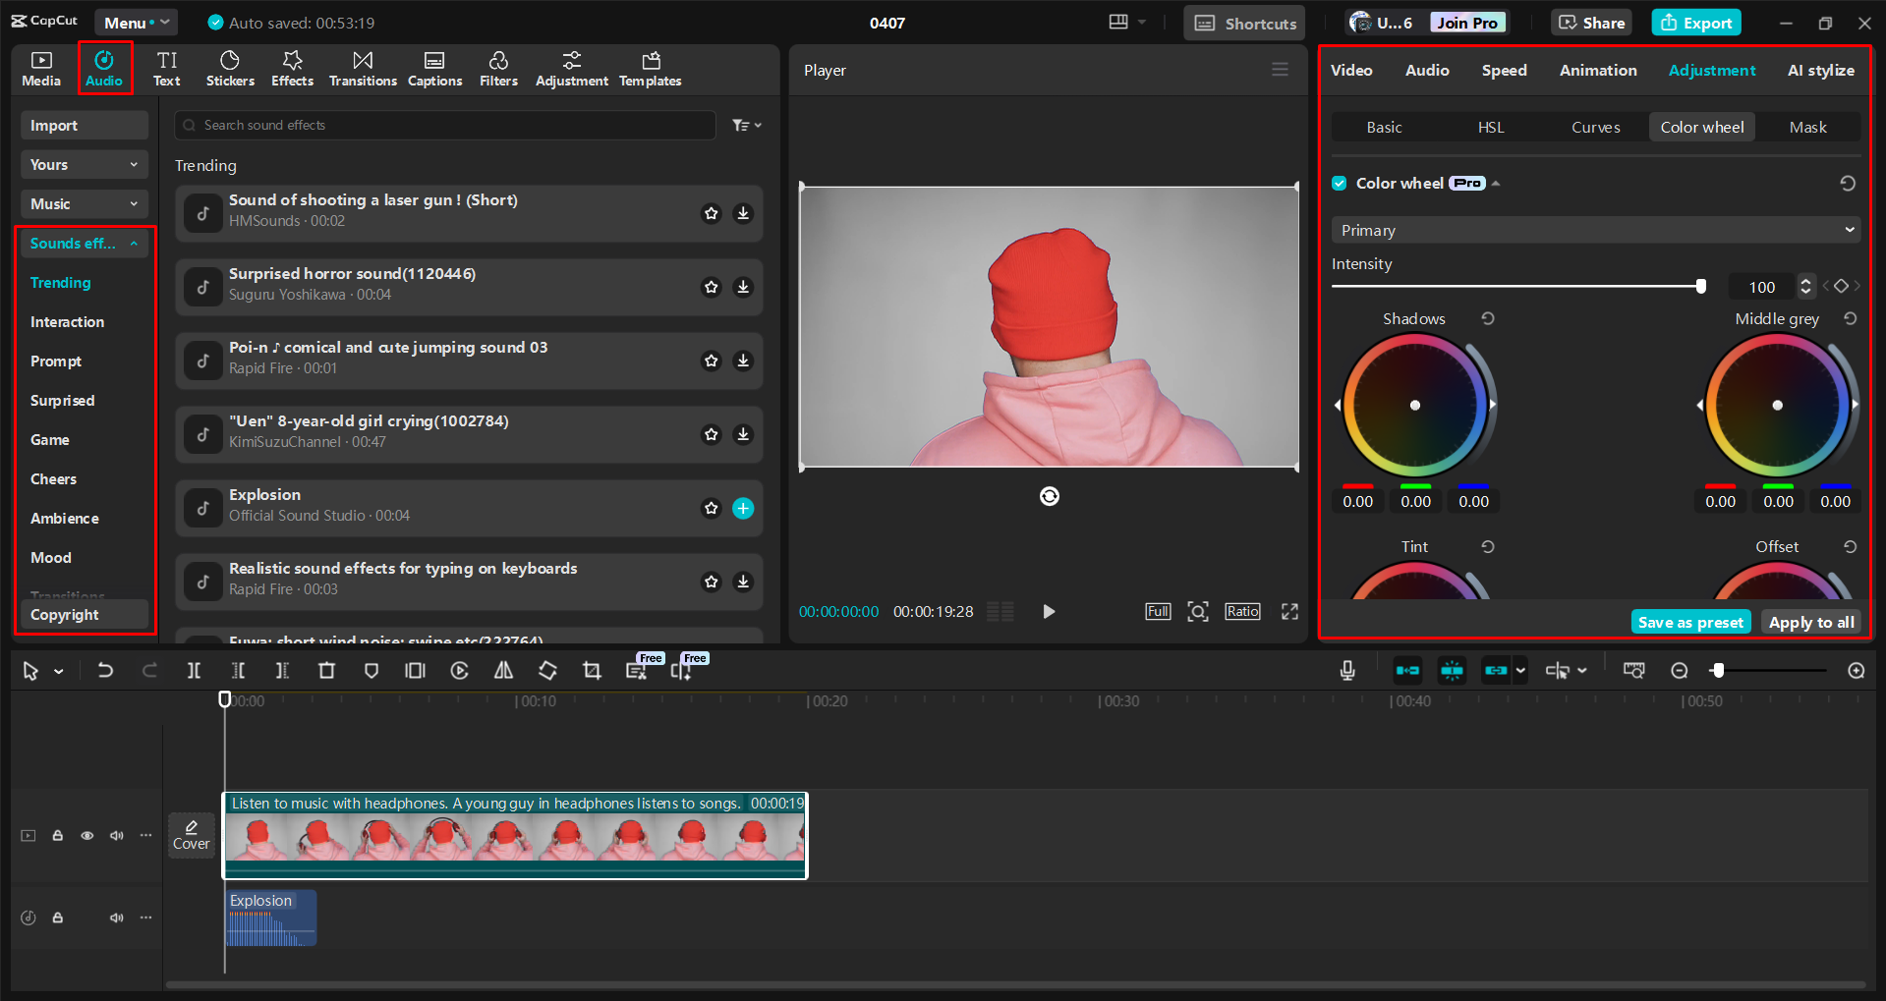Screen dimensions: 1886x1001
Task: Expand the Yours dropdown in the Audio sidebar
Action: (x=84, y=164)
